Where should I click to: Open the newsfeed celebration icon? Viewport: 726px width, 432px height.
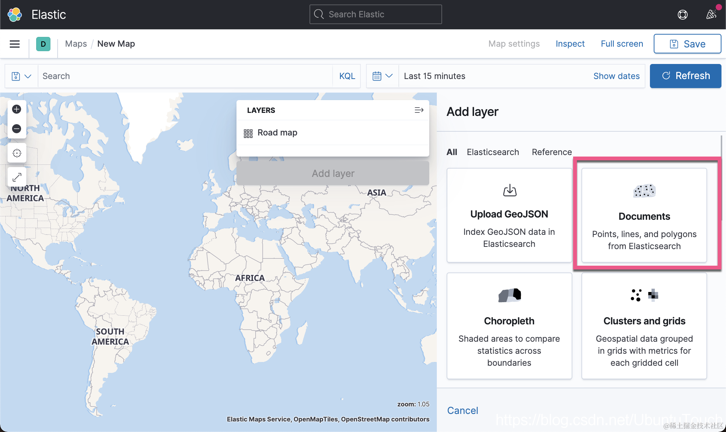(x=711, y=15)
